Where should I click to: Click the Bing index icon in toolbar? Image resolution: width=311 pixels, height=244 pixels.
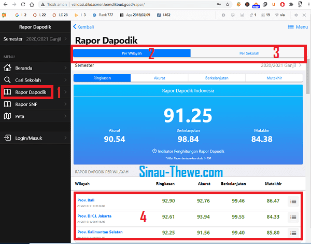pos(76,15)
